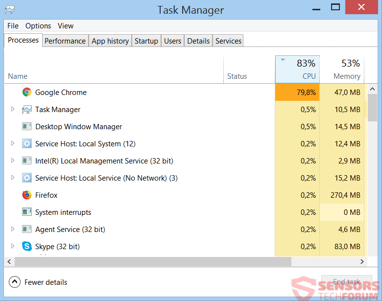Viewport: 382px width, 301px height.
Task: Click the Task Manager title bar icon
Action: [x=10, y=10]
